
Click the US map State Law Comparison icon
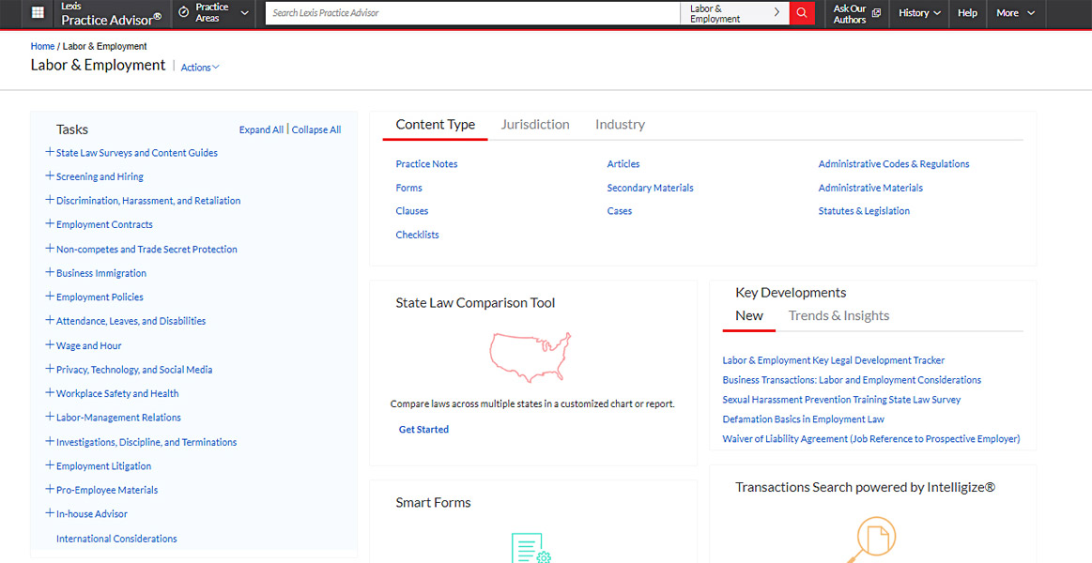click(x=530, y=356)
